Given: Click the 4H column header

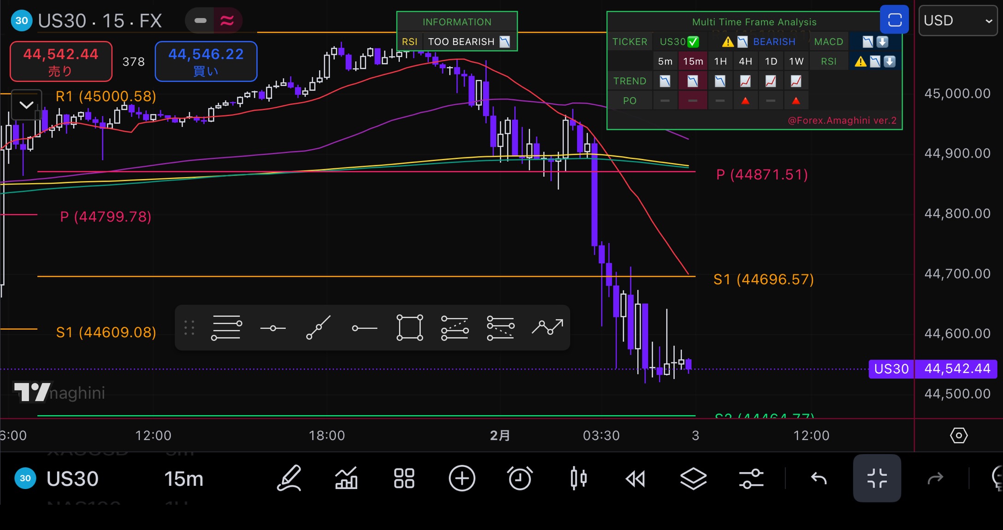Looking at the screenshot, I should point(745,61).
